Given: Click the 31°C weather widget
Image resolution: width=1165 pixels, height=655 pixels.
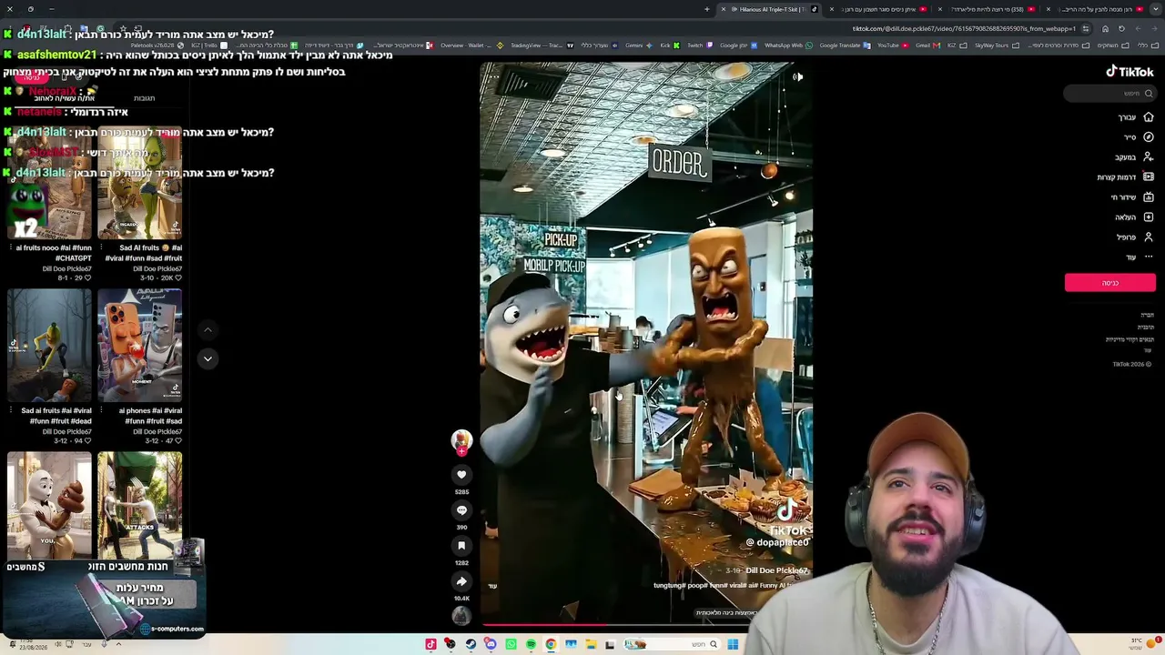Looking at the screenshot, I should pyautogui.click(x=1143, y=643).
